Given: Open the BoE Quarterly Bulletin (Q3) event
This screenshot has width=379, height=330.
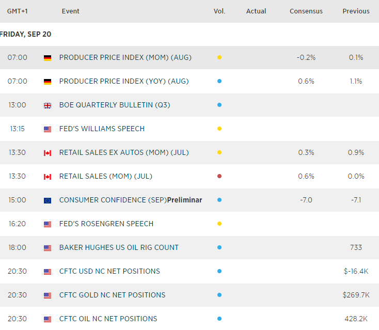Looking at the screenshot, I should 115,105.
